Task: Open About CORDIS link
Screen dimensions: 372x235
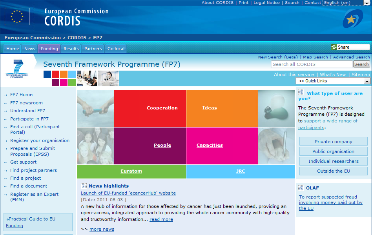Action: 217,3
